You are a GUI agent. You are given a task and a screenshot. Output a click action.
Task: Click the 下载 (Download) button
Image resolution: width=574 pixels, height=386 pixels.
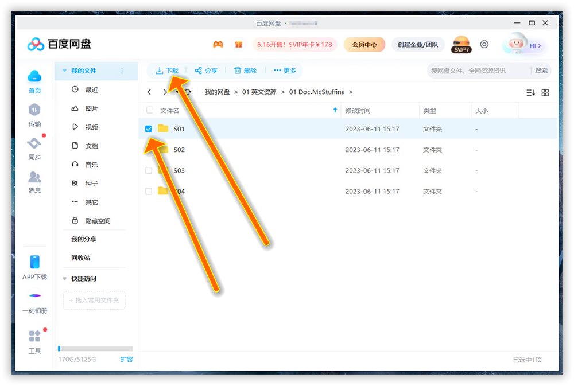[167, 71]
